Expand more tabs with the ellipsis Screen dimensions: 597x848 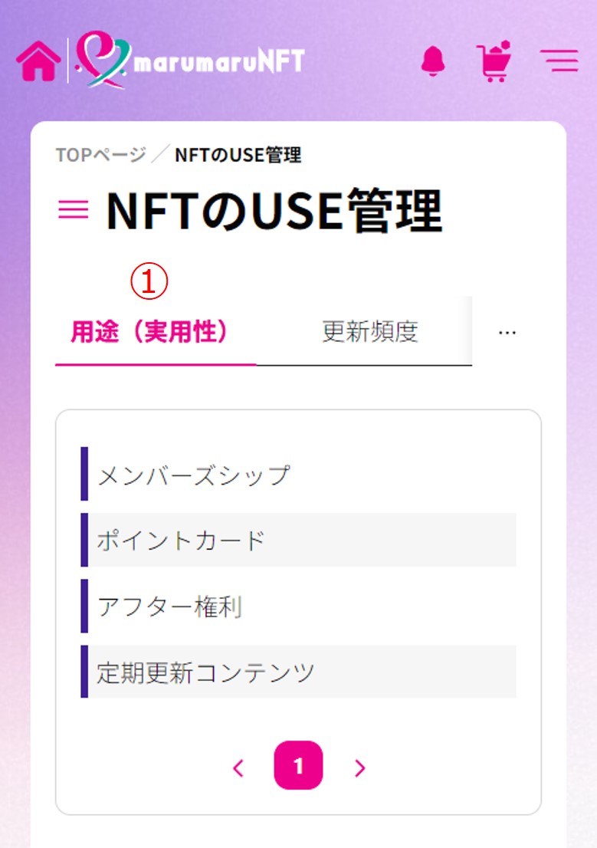coord(507,332)
